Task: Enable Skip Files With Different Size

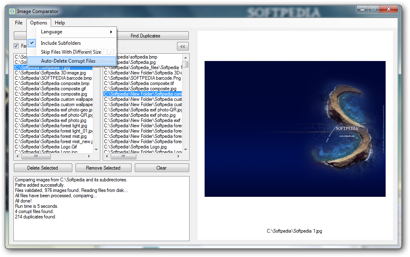Action: point(71,52)
